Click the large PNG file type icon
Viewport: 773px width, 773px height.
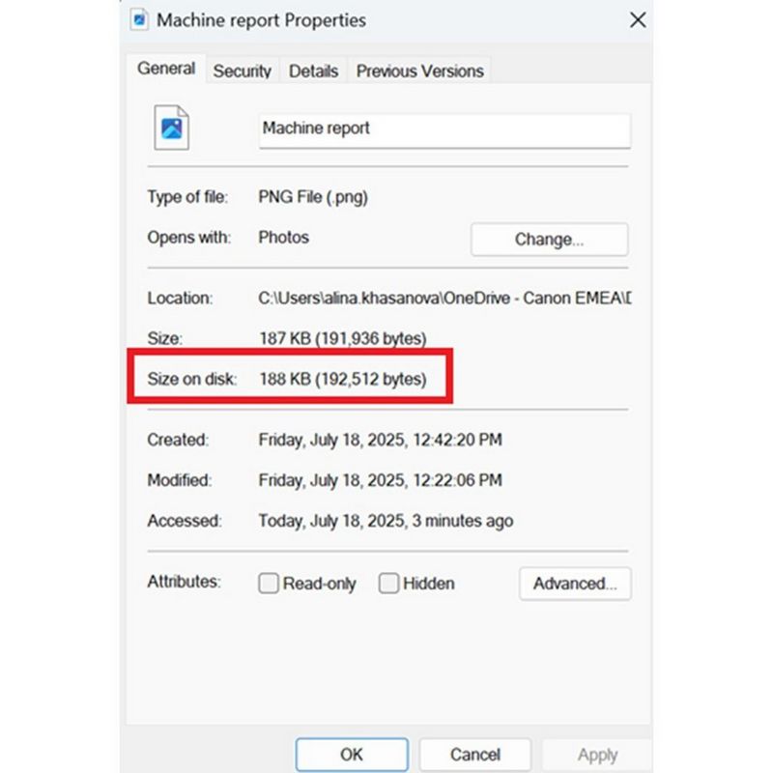point(171,128)
